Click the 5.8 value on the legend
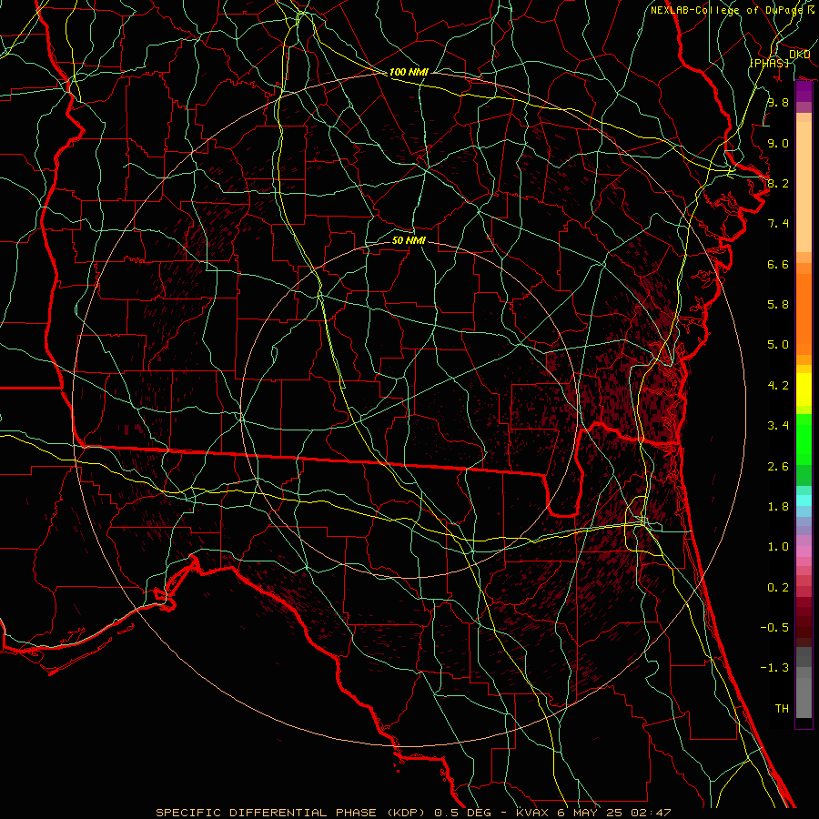The width and height of the screenshot is (819, 819). pyautogui.click(x=778, y=305)
